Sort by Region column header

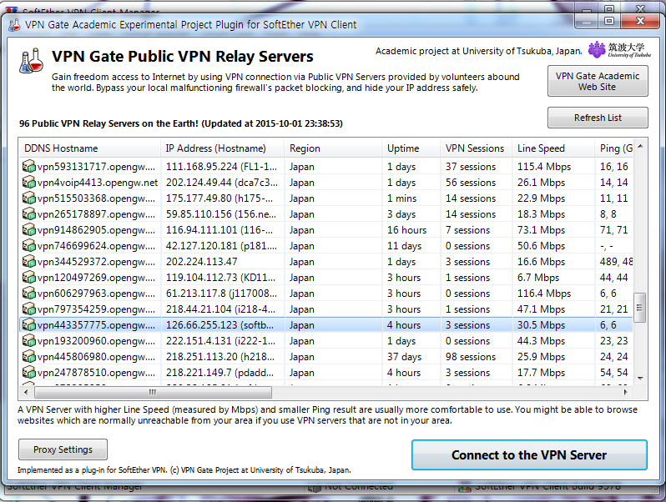tap(333, 148)
